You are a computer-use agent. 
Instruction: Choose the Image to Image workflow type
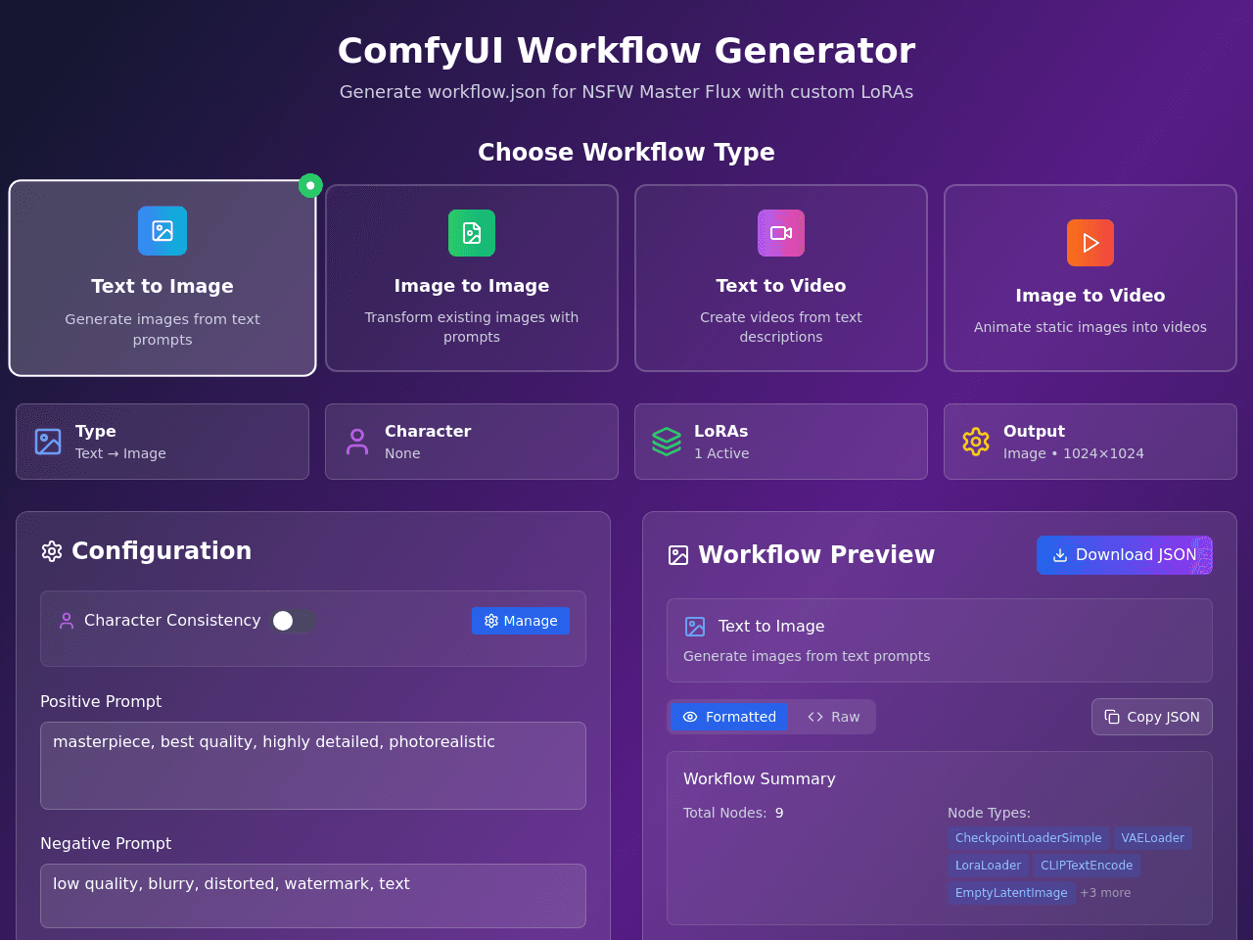[472, 278]
